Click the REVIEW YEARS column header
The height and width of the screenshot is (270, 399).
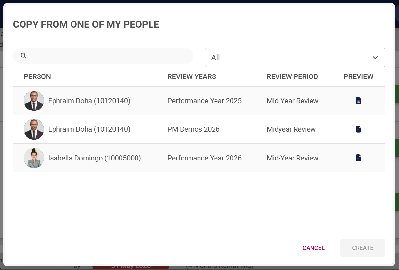point(192,76)
